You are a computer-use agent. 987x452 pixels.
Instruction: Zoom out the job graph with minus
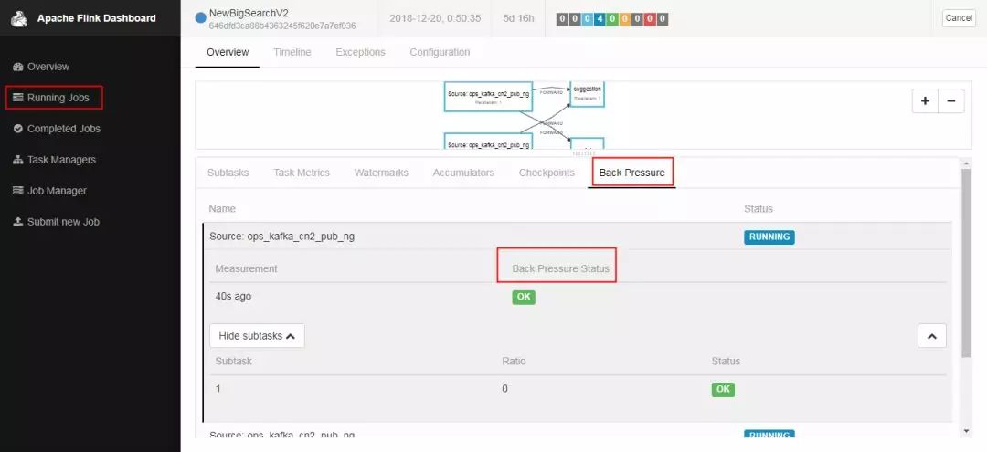pos(951,100)
